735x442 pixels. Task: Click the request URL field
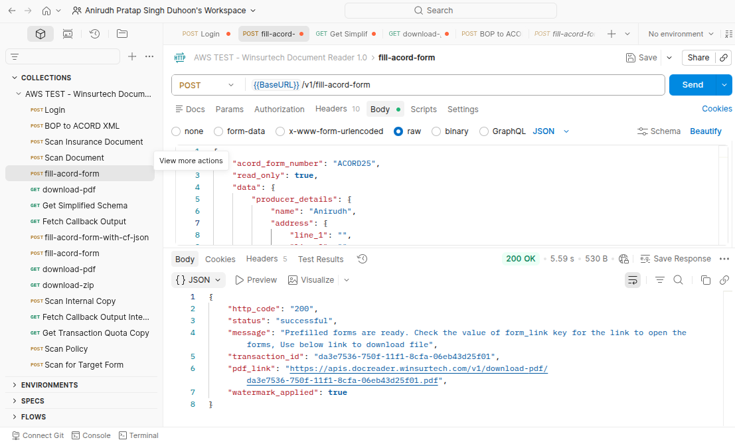coord(455,85)
